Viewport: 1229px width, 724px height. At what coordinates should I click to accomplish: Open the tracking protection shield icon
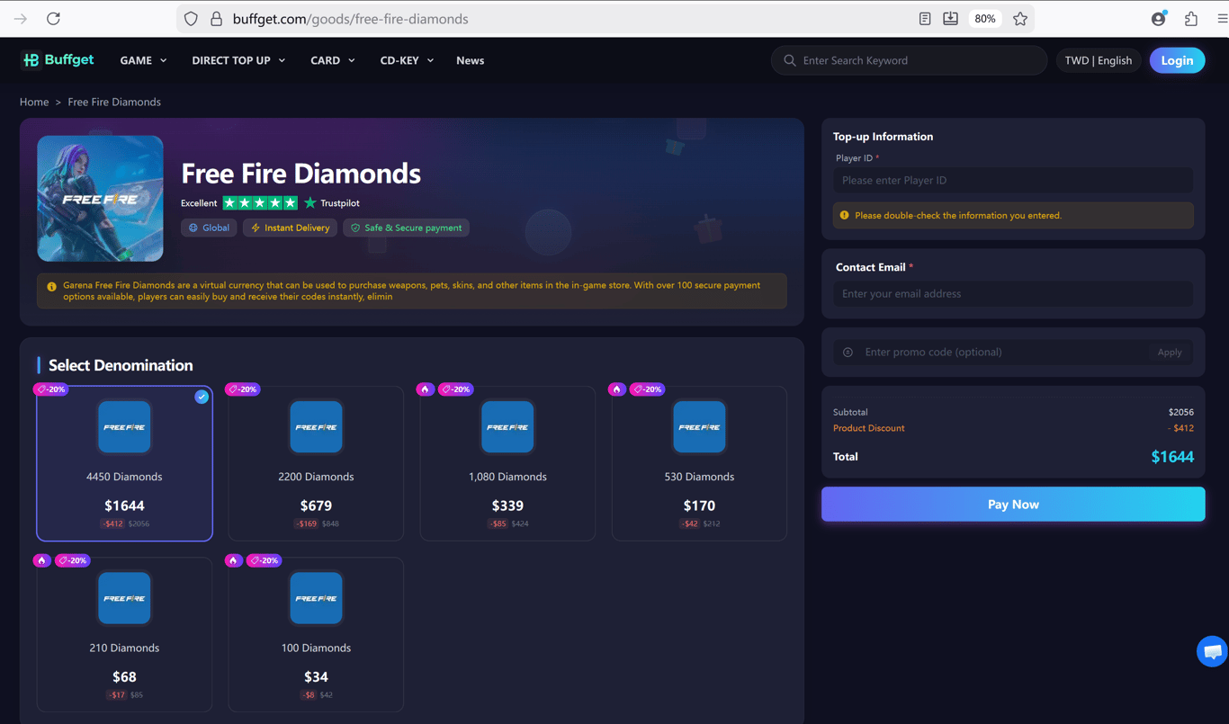click(191, 19)
